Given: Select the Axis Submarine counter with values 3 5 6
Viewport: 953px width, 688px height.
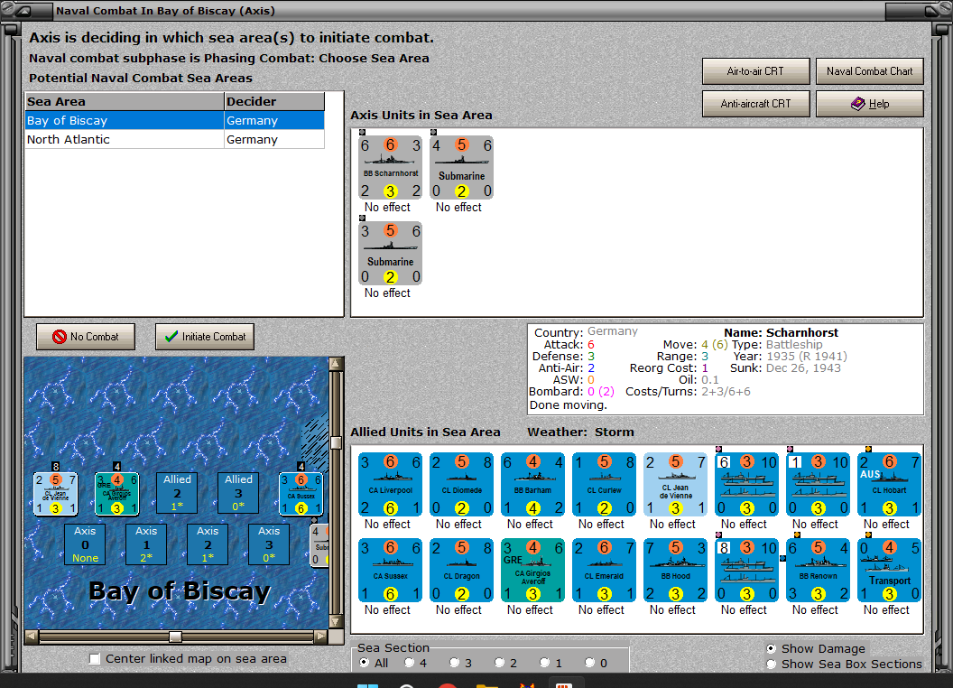Looking at the screenshot, I should click(390, 254).
